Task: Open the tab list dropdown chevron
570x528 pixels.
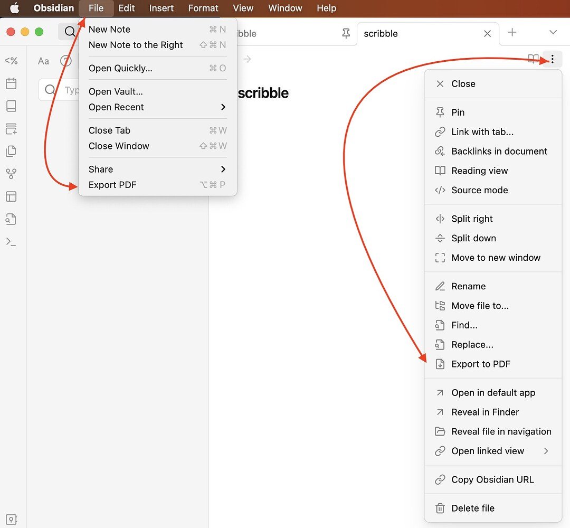Action: coord(553,33)
